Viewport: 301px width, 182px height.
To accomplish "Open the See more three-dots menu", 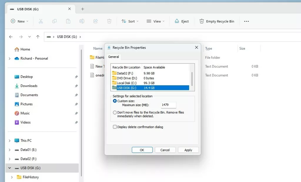I will (x=247, y=21).
